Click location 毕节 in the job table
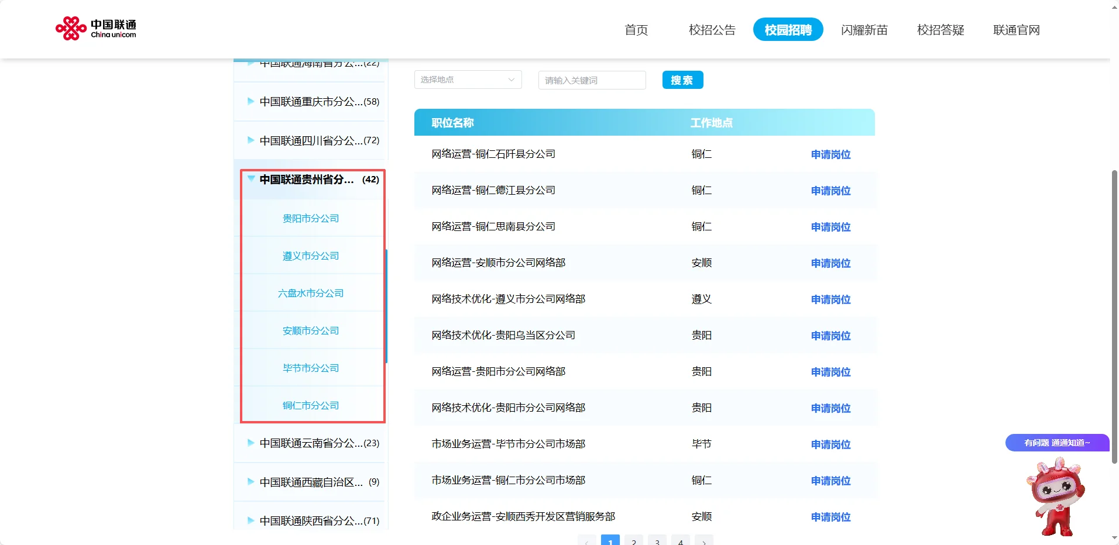1119x545 pixels. point(701,444)
